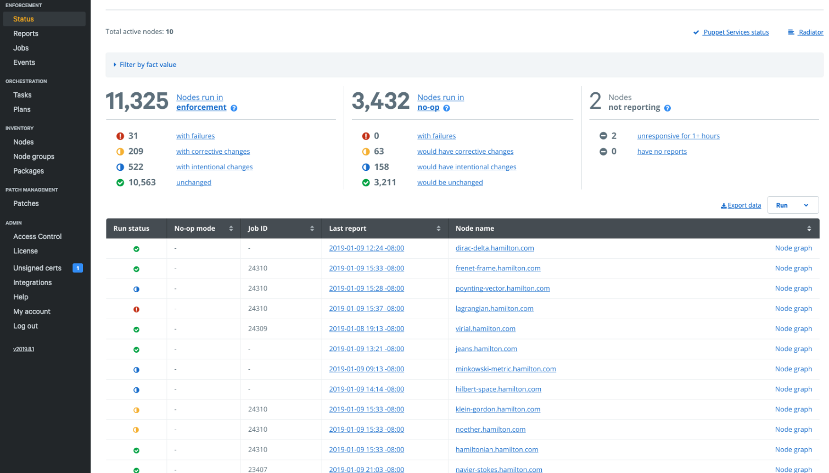Open unresponsive for 1+ hours link
Image resolution: width=829 pixels, height=473 pixels.
(x=679, y=136)
